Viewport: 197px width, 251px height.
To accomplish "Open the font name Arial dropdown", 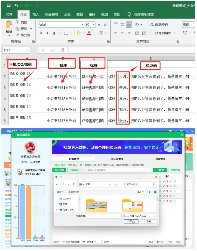I will (82, 25).
